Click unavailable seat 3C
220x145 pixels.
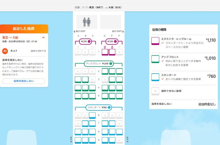(x=92, y=80)
